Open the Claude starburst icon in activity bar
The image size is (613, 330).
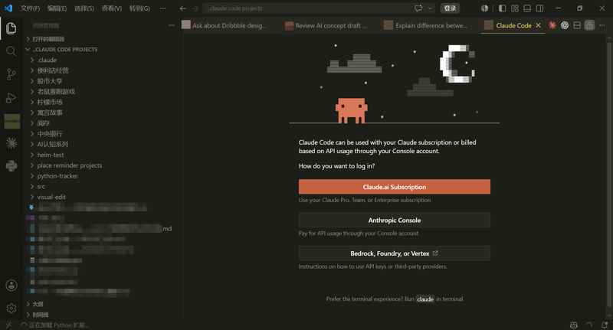(x=11, y=143)
